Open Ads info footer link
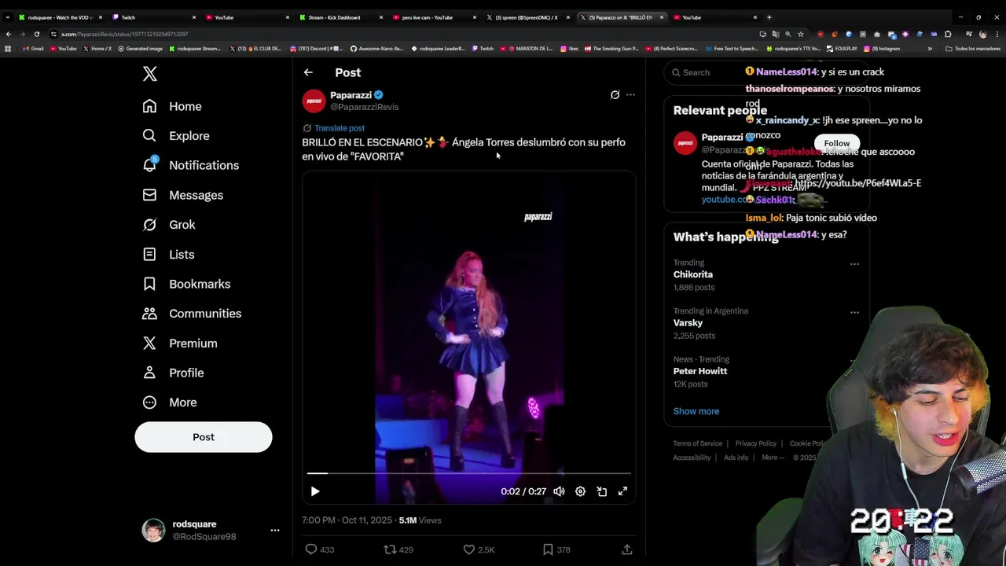 (x=736, y=458)
